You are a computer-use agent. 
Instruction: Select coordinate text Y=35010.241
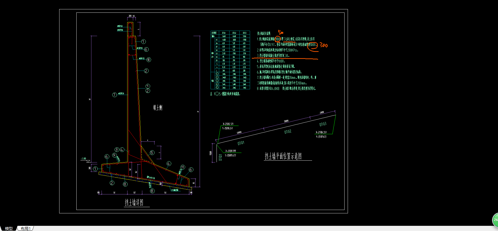point(227,128)
